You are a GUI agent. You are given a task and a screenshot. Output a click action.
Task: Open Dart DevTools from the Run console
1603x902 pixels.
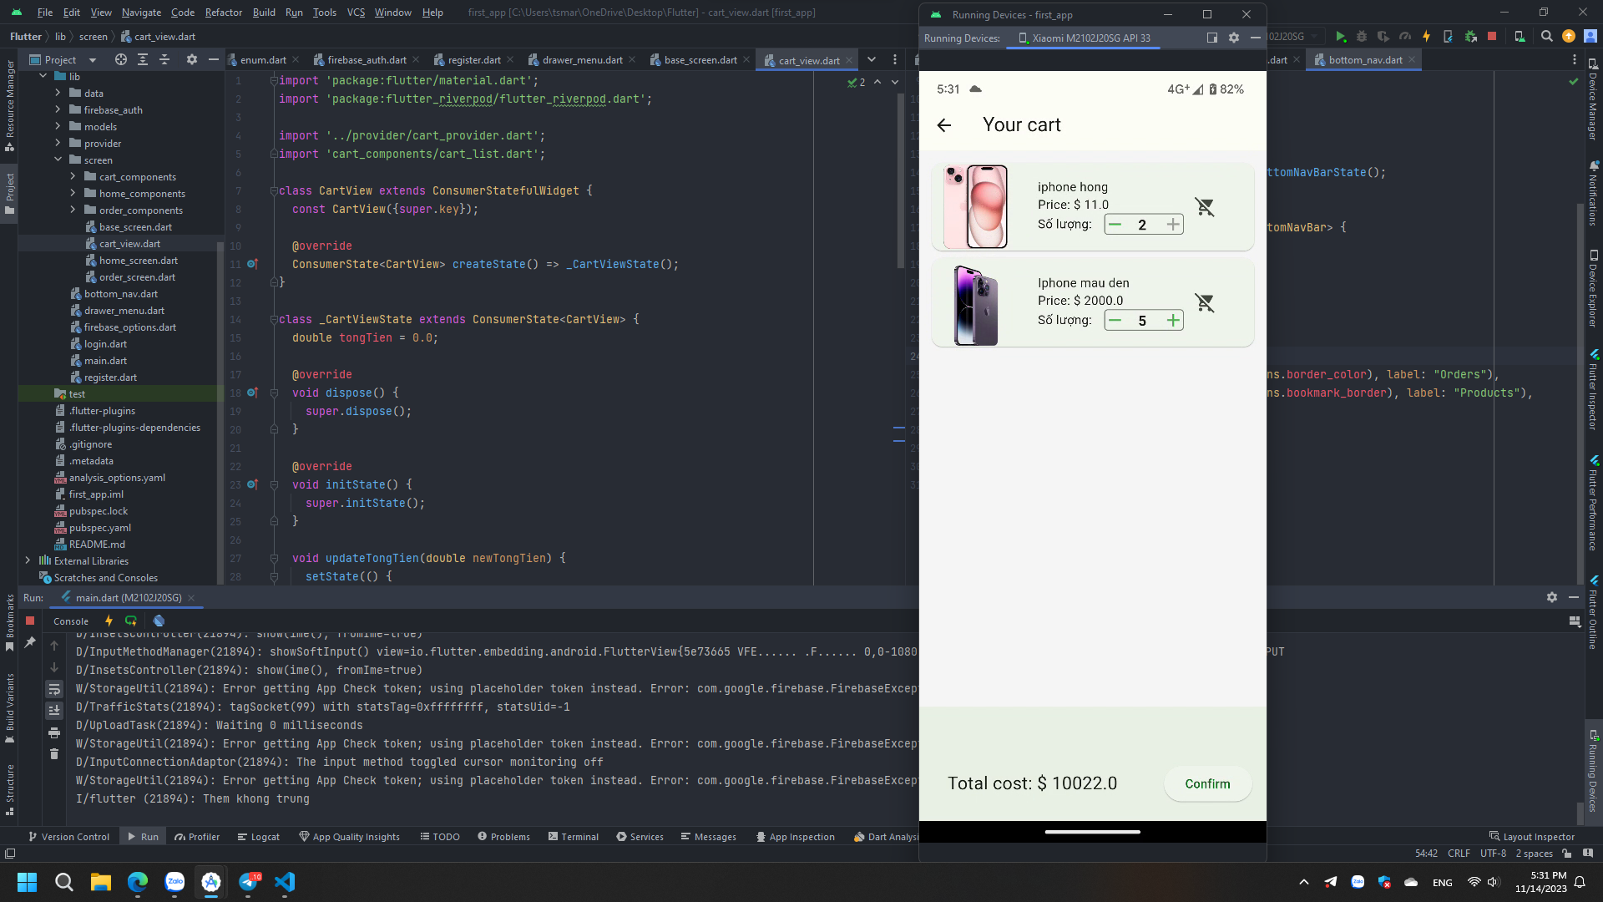tap(159, 621)
